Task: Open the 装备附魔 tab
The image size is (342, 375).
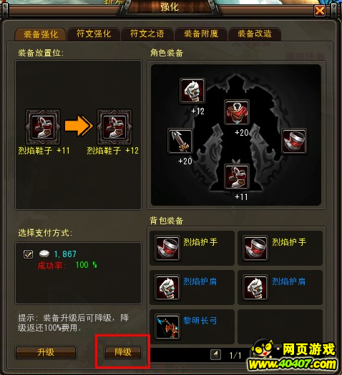Action: pyautogui.click(x=201, y=34)
